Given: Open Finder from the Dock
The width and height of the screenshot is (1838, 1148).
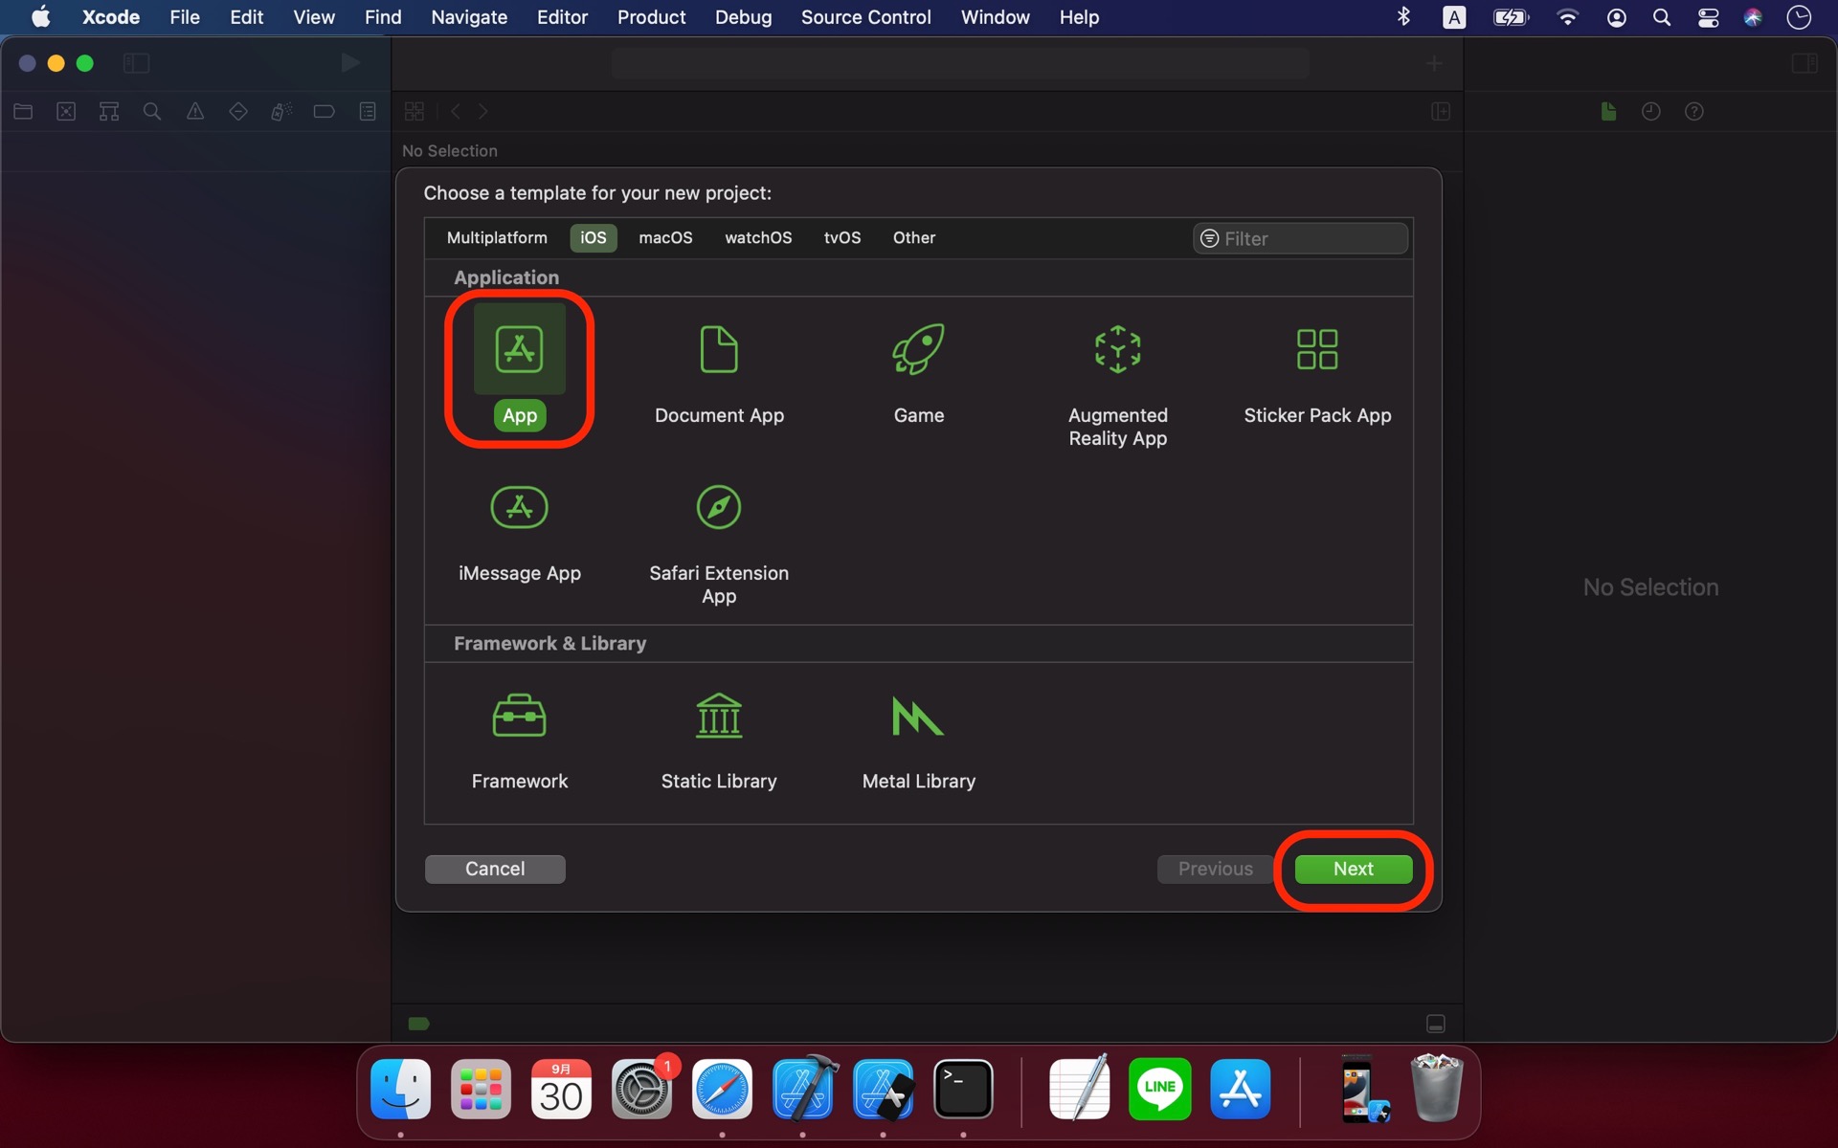Looking at the screenshot, I should coord(400,1089).
